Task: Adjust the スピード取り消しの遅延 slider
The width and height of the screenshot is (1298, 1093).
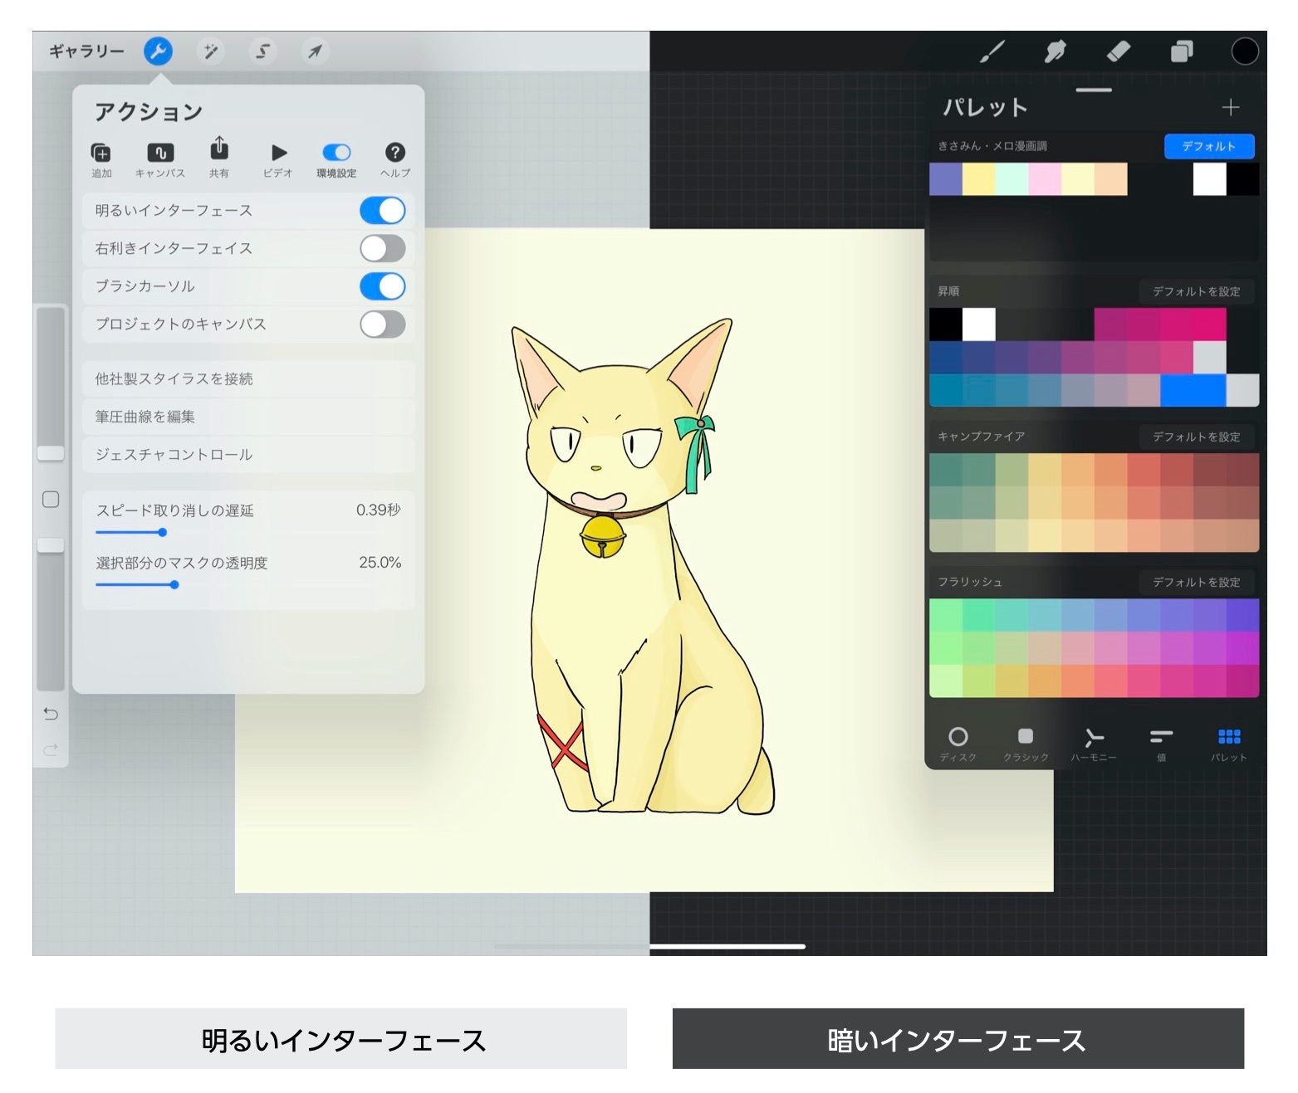Action: [163, 532]
